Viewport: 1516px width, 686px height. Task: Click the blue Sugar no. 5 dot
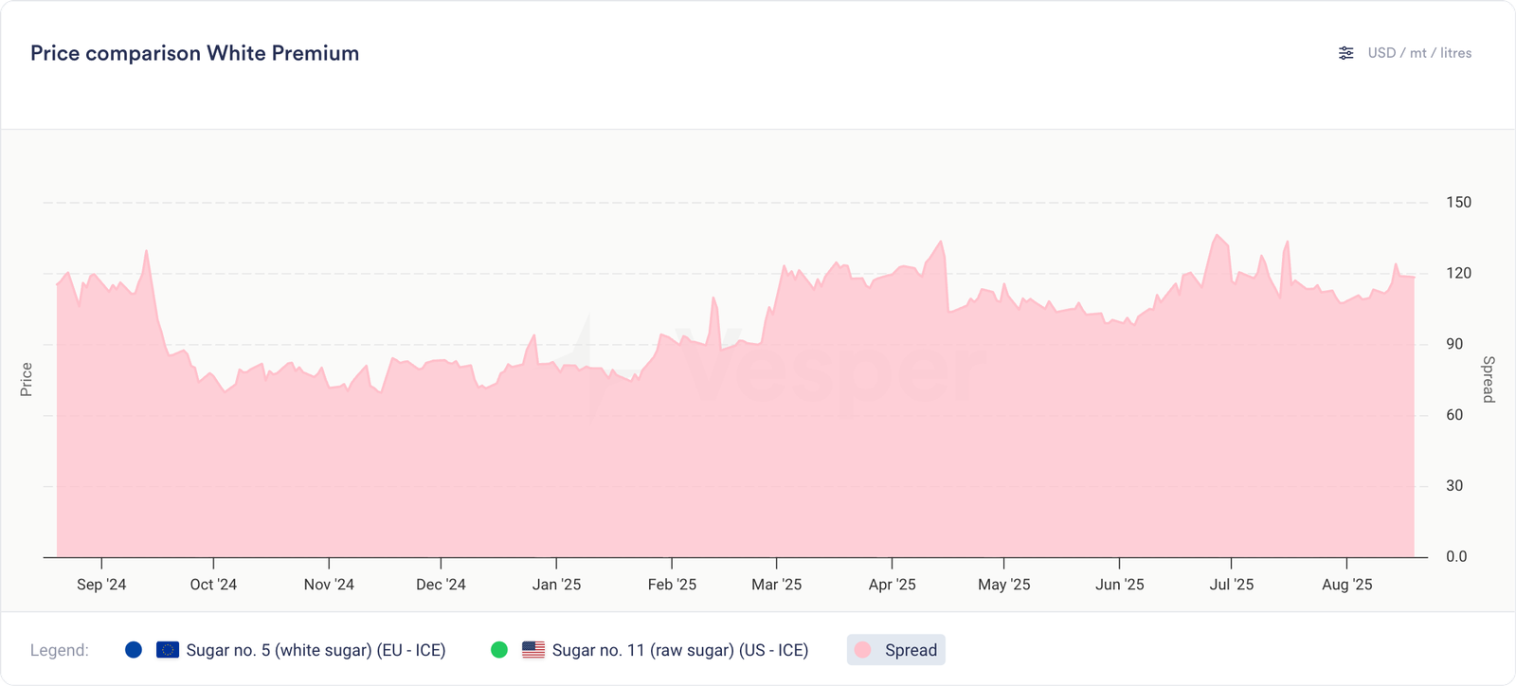tap(134, 650)
